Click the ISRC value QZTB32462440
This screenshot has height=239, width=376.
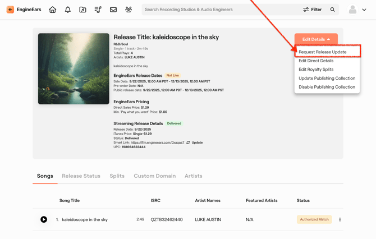(x=167, y=219)
